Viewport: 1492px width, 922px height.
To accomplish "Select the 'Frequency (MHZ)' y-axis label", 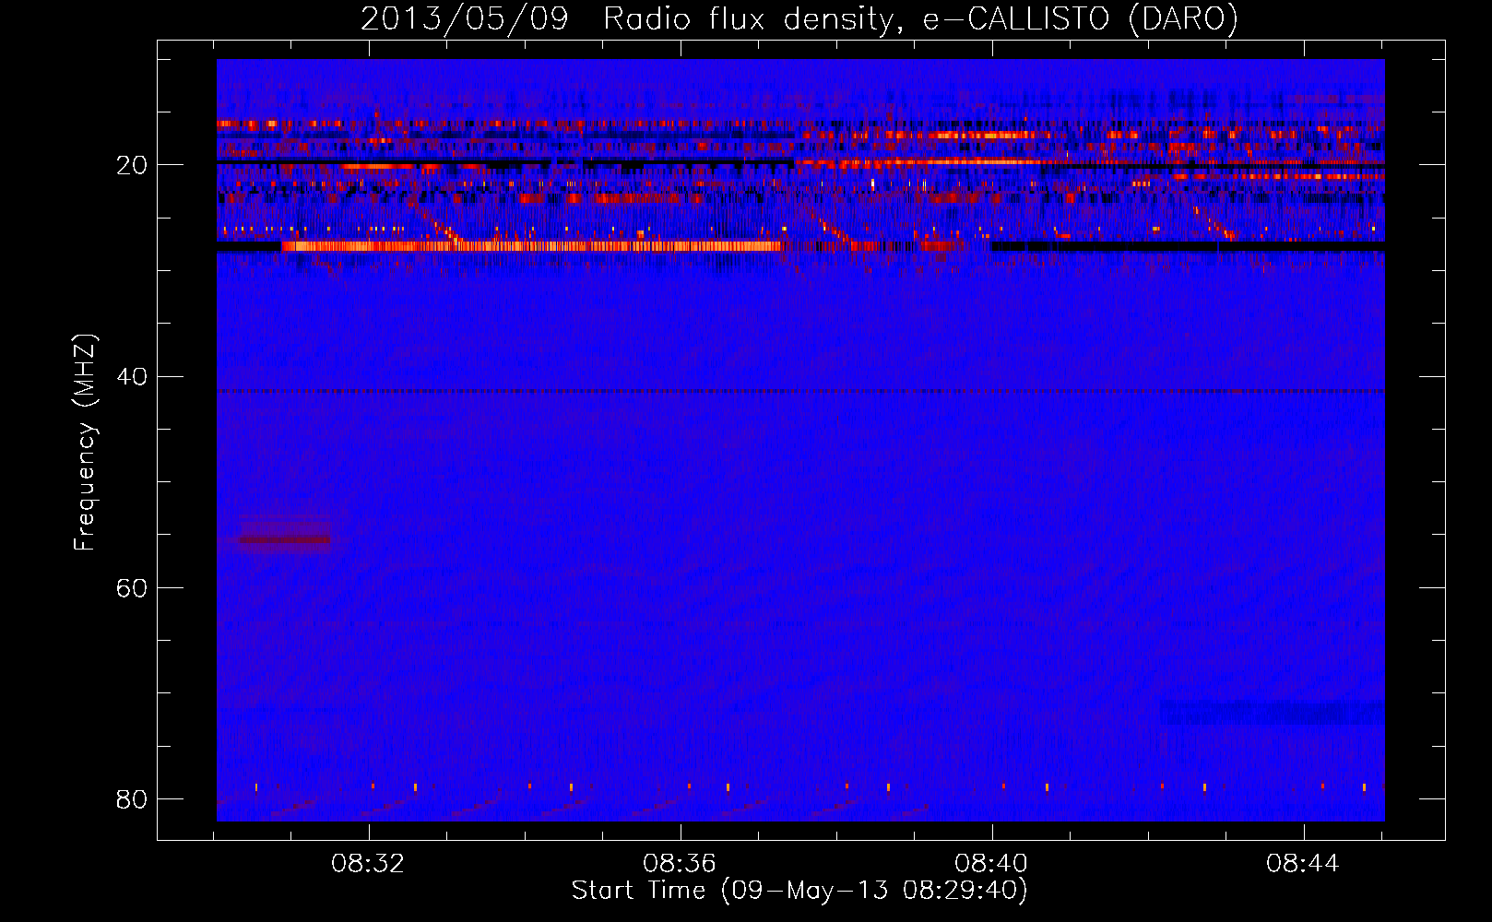I will pyautogui.click(x=85, y=443).
